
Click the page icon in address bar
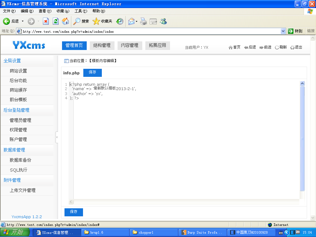19,31
